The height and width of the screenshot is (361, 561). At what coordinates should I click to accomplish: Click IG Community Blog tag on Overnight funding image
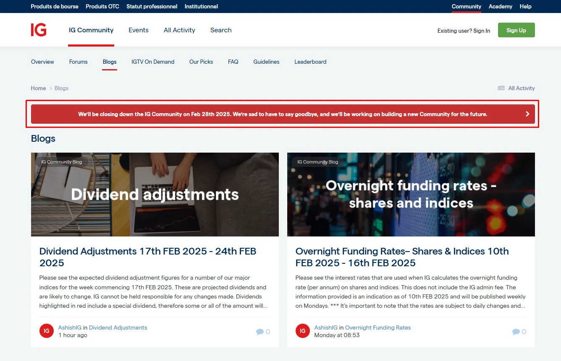318,162
